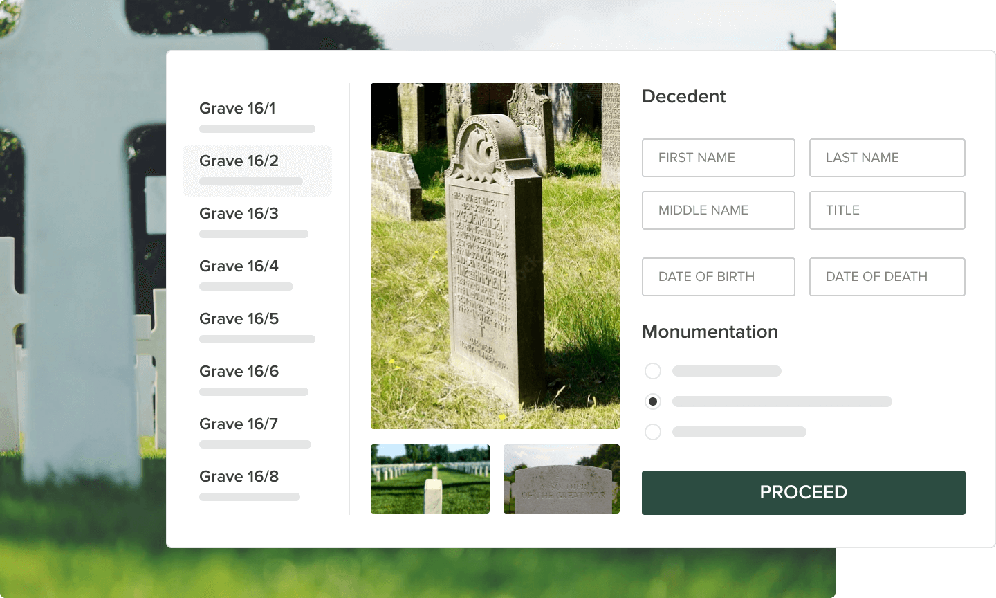The height and width of the screenshot is (598, 996).
Task: Select the currently filled middle Monumentation option
Action: 653,401
